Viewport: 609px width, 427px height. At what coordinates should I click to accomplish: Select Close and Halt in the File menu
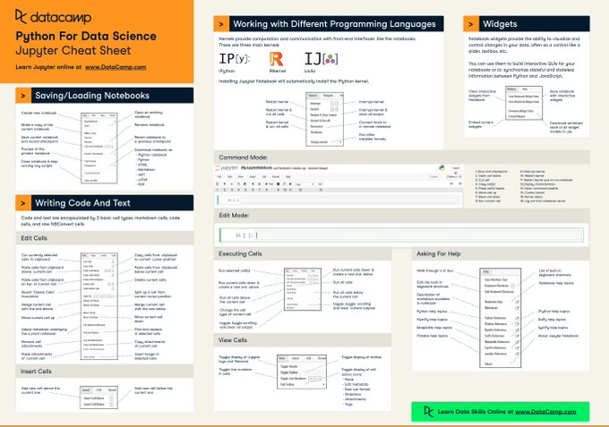coord(90,181)
